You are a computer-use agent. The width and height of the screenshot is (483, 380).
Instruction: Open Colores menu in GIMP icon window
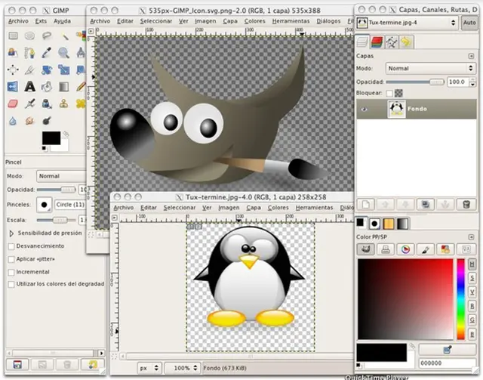point(254,21)
